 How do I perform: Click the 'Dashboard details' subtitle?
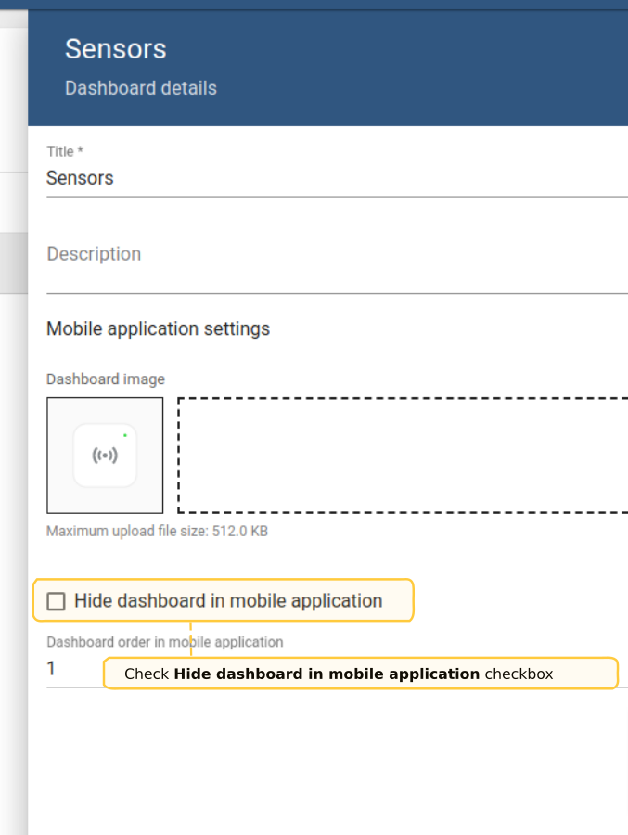point(141,89)
